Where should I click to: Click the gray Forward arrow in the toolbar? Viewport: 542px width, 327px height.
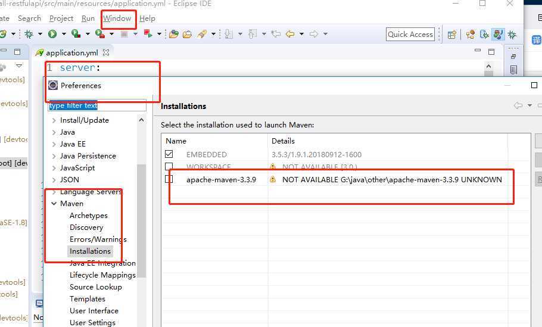coord(313,34)
